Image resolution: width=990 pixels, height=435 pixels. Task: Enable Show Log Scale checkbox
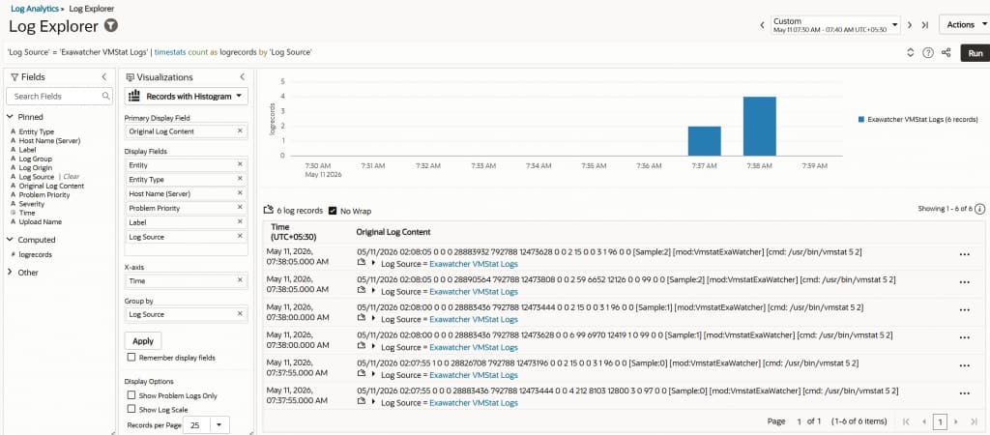(x=131, y=409)
